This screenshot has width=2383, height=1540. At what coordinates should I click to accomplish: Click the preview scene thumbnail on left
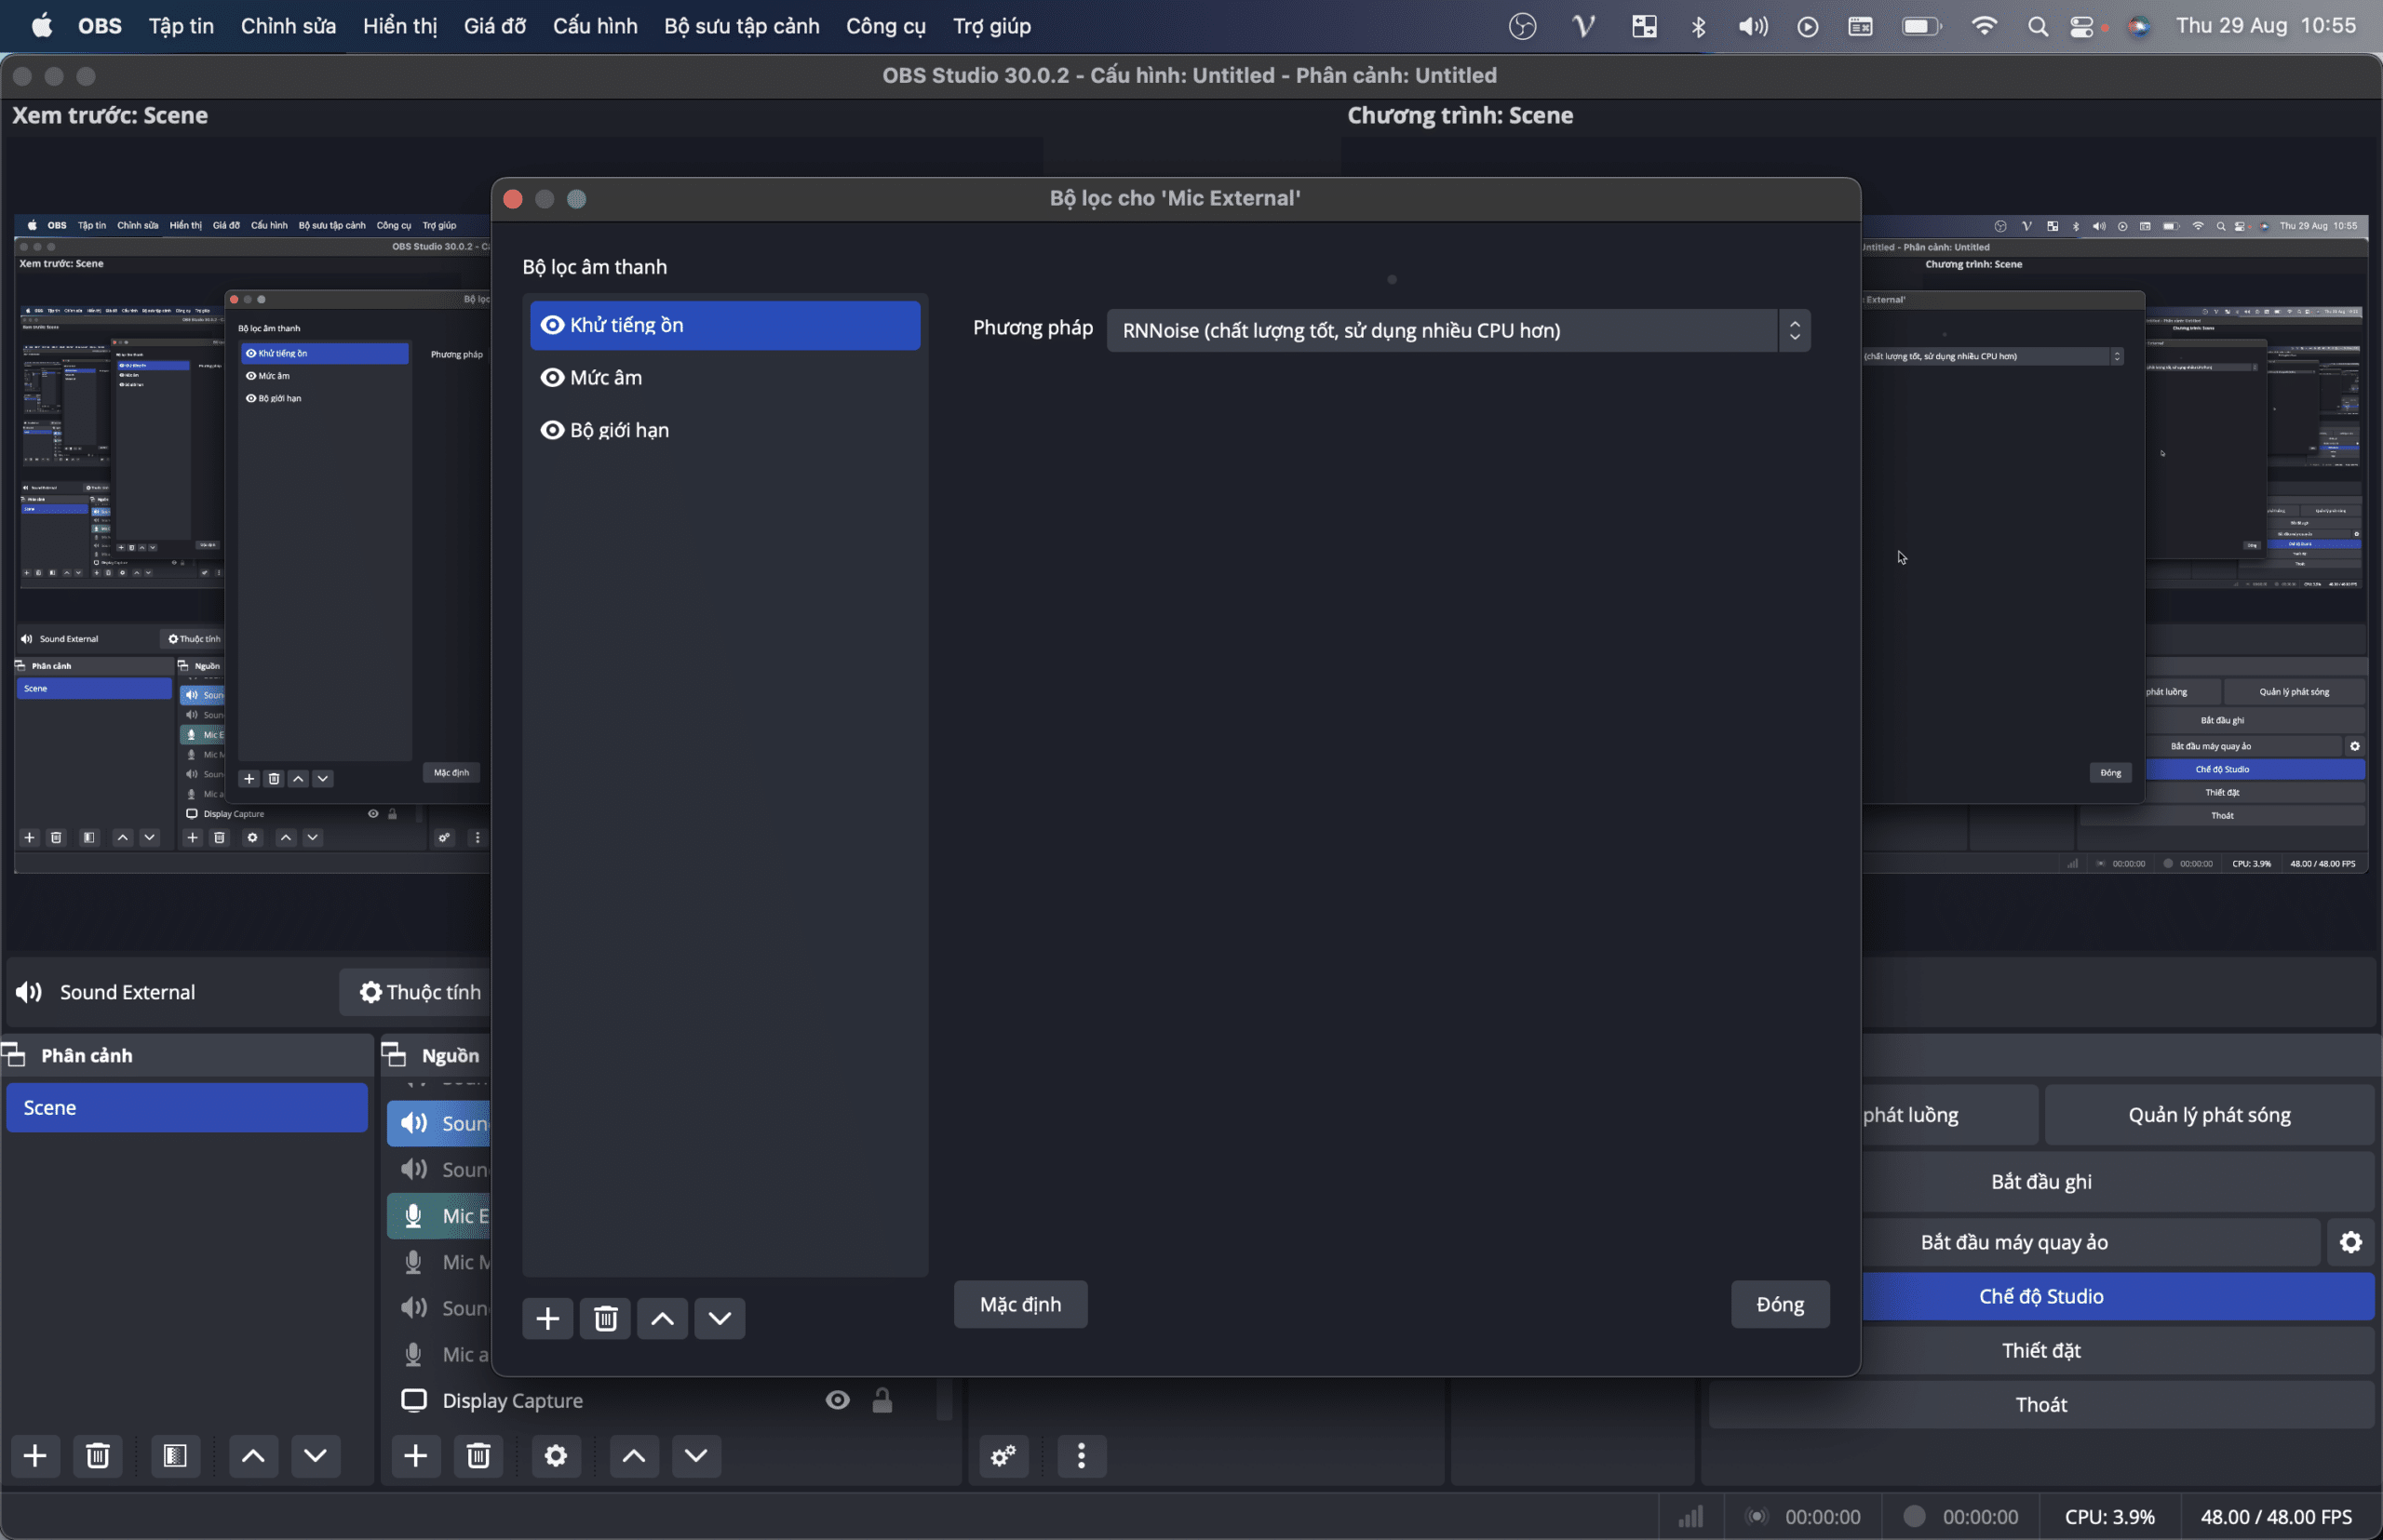pyautogui.click(x=252, y=543)
